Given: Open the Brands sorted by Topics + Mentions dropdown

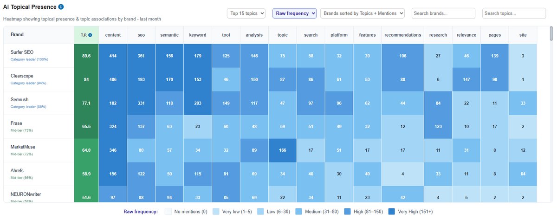Looking at the screenshot, I should 363,13.
